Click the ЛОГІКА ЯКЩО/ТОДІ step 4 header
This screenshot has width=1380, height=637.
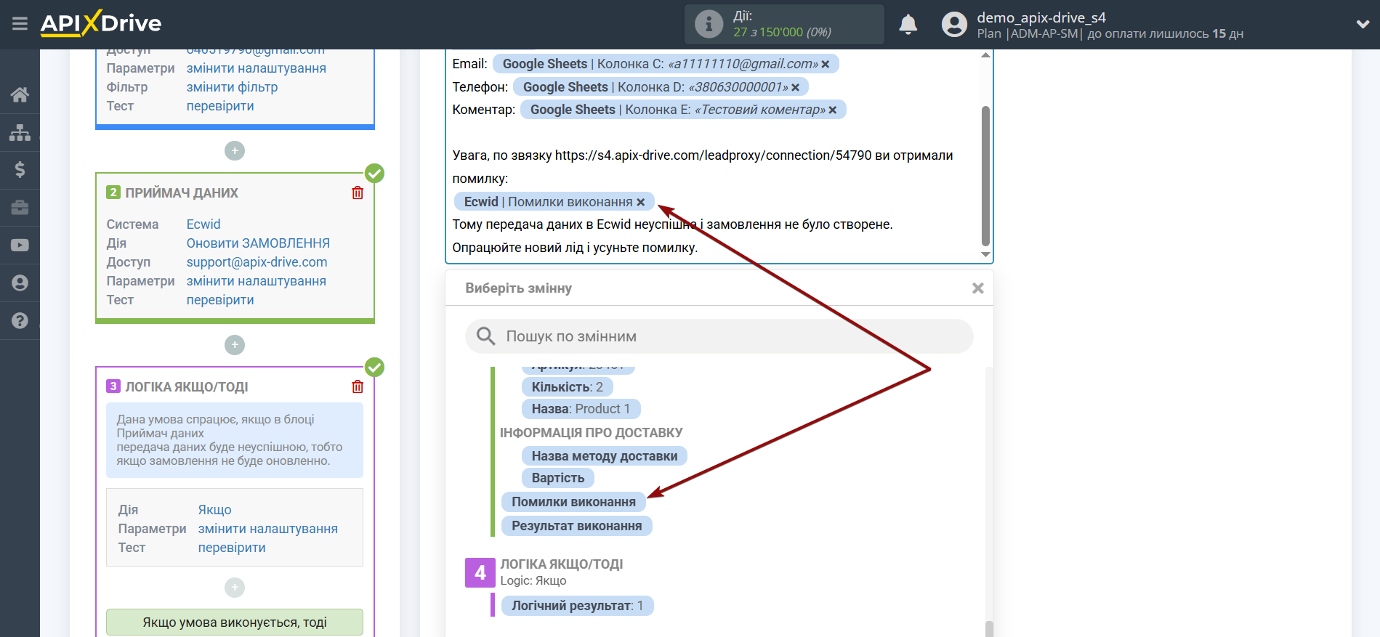click(561, 564)
